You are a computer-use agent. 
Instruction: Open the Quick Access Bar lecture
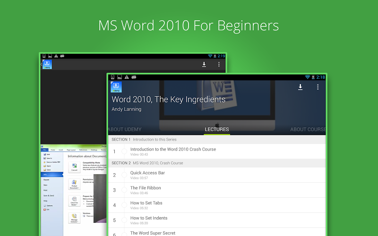pyautogui.click(x=217, y=175)
